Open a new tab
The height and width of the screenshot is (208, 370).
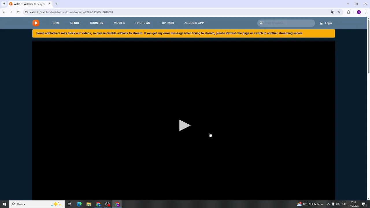(56, 4)
